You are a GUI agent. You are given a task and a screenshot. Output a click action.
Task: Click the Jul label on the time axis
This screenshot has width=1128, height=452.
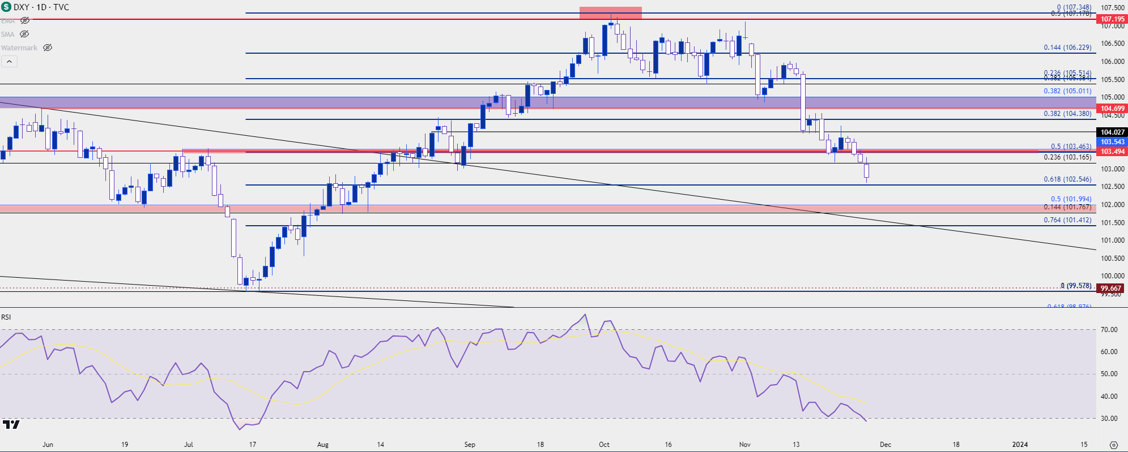pyautogui.click(x=189, y=445)
